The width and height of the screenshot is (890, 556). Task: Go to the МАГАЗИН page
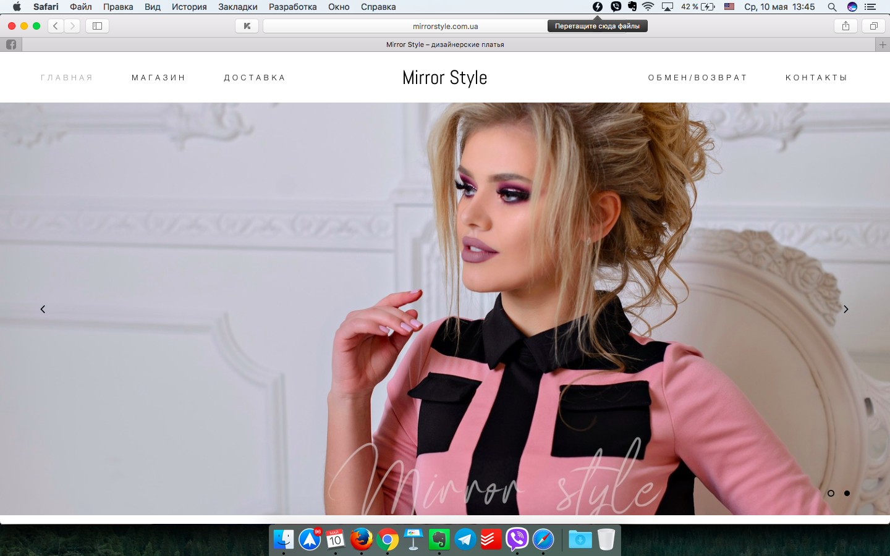(x=158, y=78)
